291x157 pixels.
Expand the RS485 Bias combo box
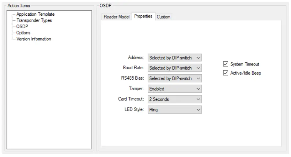pos(174,78)
